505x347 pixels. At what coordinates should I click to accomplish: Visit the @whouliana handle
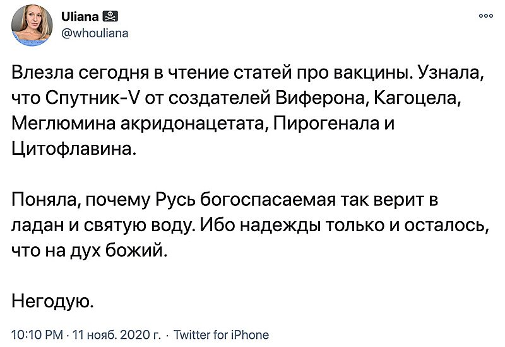point(95,33)
